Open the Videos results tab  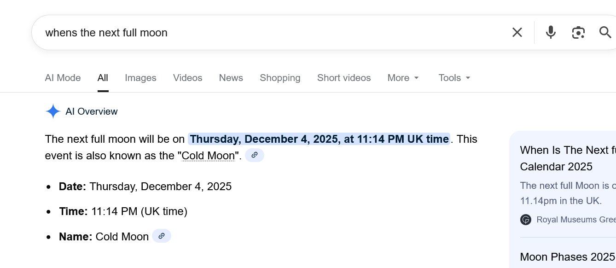click(187, 78)
